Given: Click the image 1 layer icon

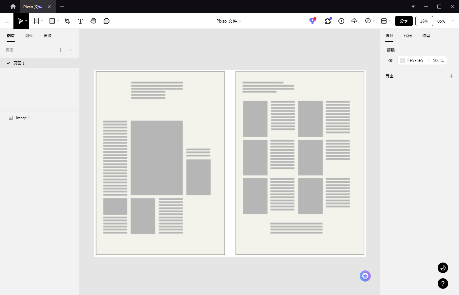Looking at the screenshot, I should pos(11,118).
